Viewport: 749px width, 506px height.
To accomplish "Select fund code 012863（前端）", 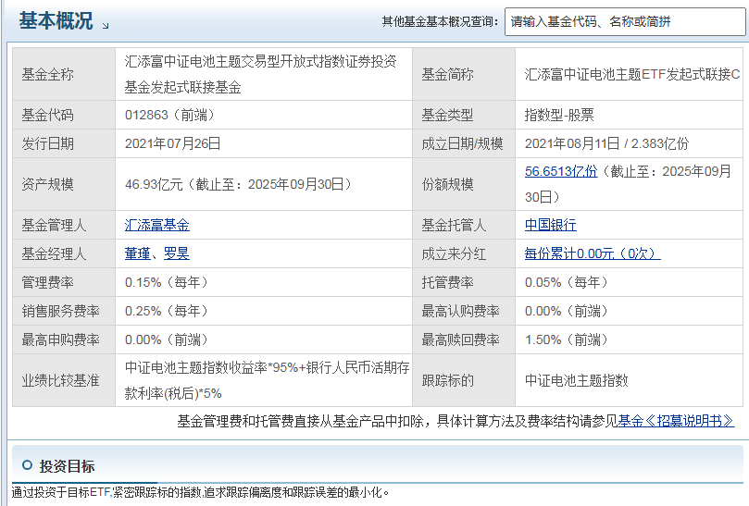I will (x=169, y=115).
